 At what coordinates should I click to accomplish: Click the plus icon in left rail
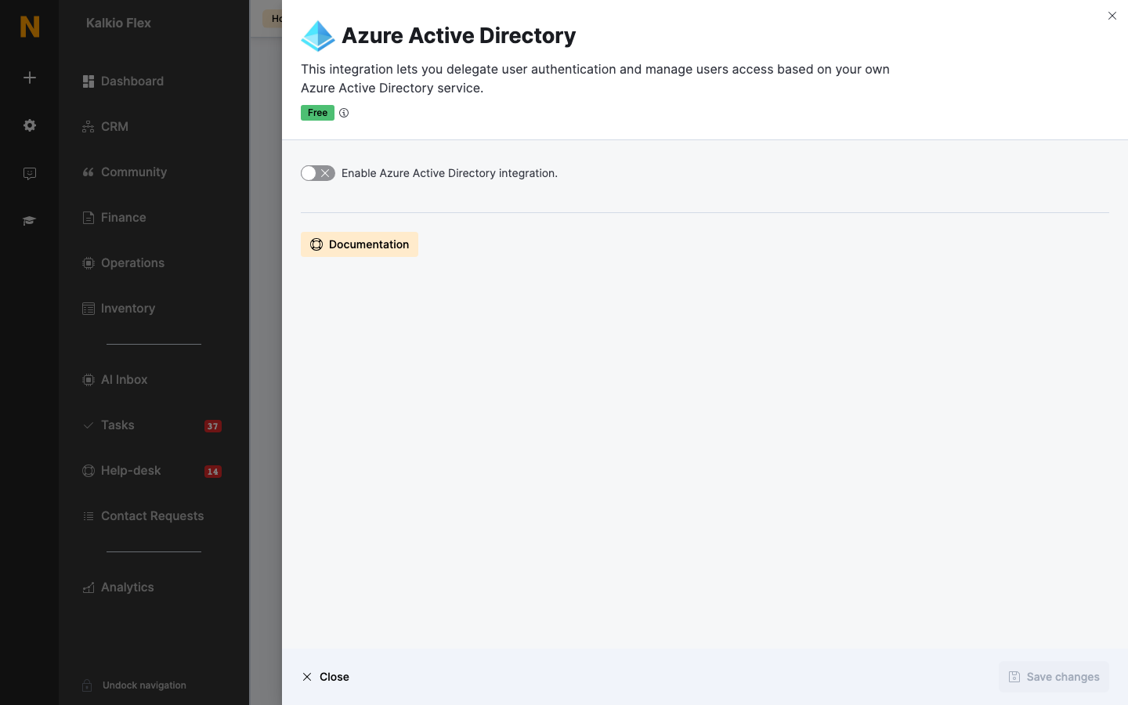30,78
